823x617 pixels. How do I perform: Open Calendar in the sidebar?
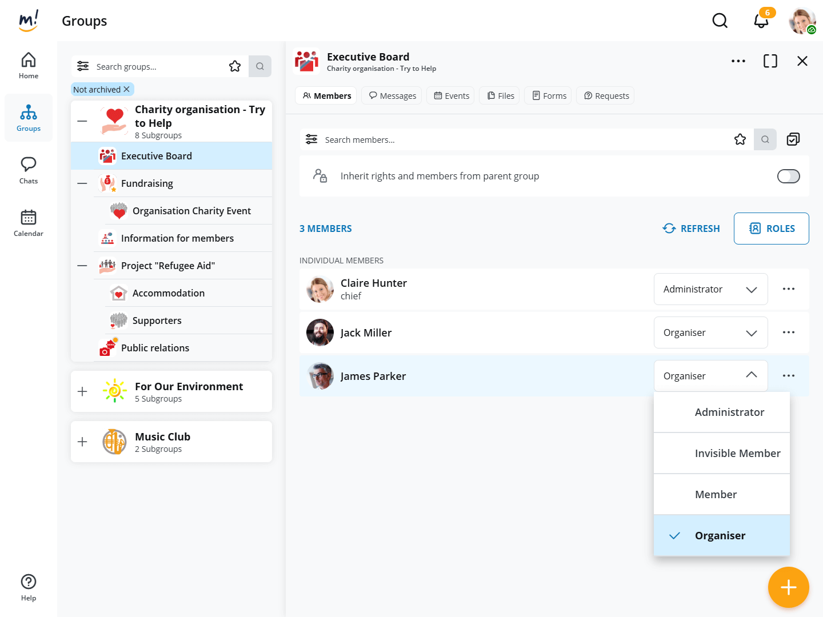coord(29,223)
